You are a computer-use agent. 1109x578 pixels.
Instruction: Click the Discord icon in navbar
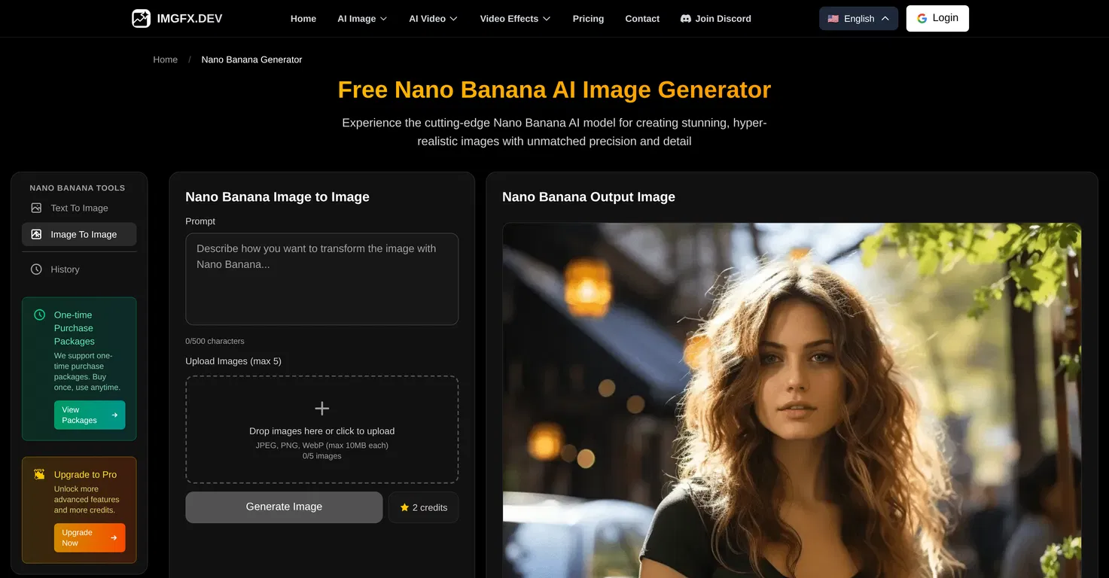[x=686, y=19]
